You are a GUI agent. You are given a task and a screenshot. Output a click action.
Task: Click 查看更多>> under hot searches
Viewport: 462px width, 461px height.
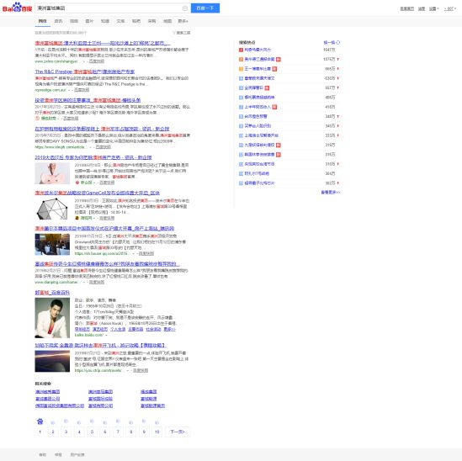331,193
